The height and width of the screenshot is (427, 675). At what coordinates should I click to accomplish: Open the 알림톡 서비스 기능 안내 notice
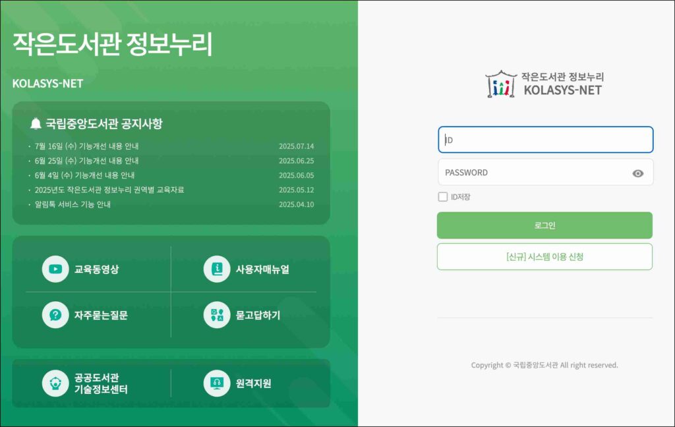73,204
